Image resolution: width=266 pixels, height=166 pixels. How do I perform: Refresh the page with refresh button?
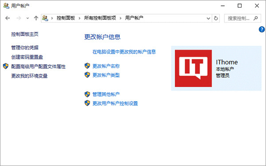[216, 18]
